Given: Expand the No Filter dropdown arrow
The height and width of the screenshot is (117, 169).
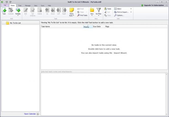Looking at the screenshot, I should (99, 15).
